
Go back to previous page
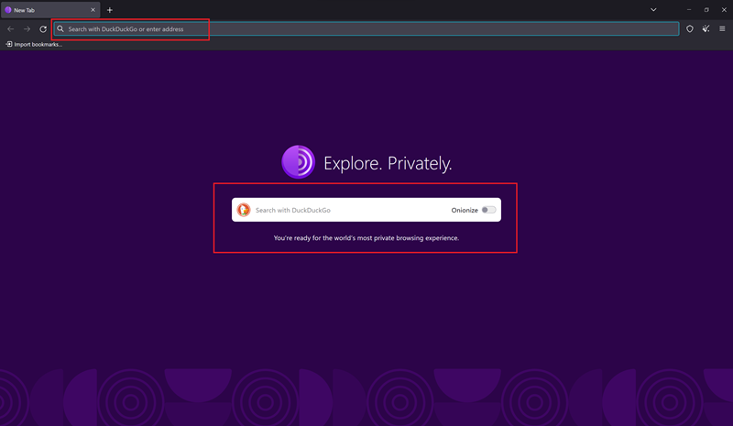[10, 29]
